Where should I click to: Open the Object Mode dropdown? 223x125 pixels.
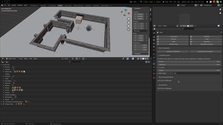click(12, 59)
